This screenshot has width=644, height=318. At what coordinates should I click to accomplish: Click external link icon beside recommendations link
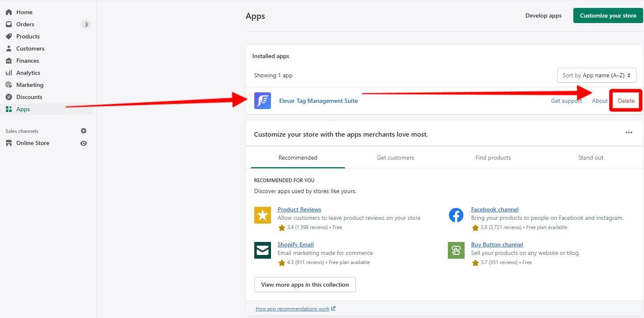click(333, 309)
